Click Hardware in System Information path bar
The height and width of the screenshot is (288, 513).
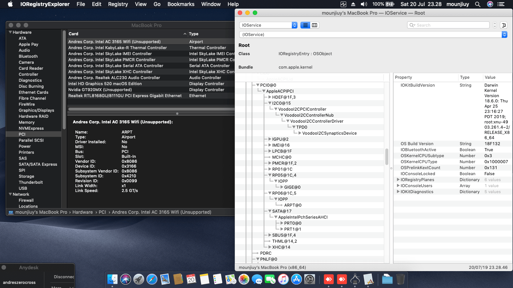pos(83,212)
